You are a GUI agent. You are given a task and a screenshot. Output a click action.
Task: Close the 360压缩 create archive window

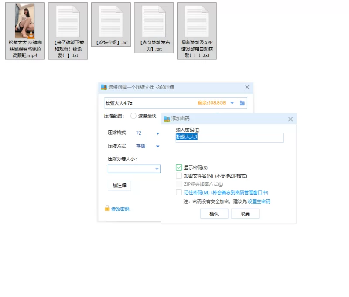click(x=247, y=87)
